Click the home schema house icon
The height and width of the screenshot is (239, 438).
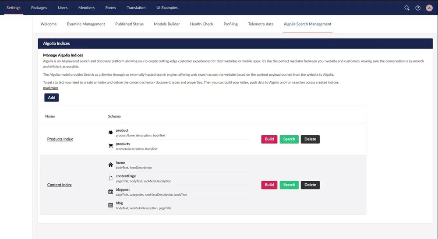tap(111, 165)
